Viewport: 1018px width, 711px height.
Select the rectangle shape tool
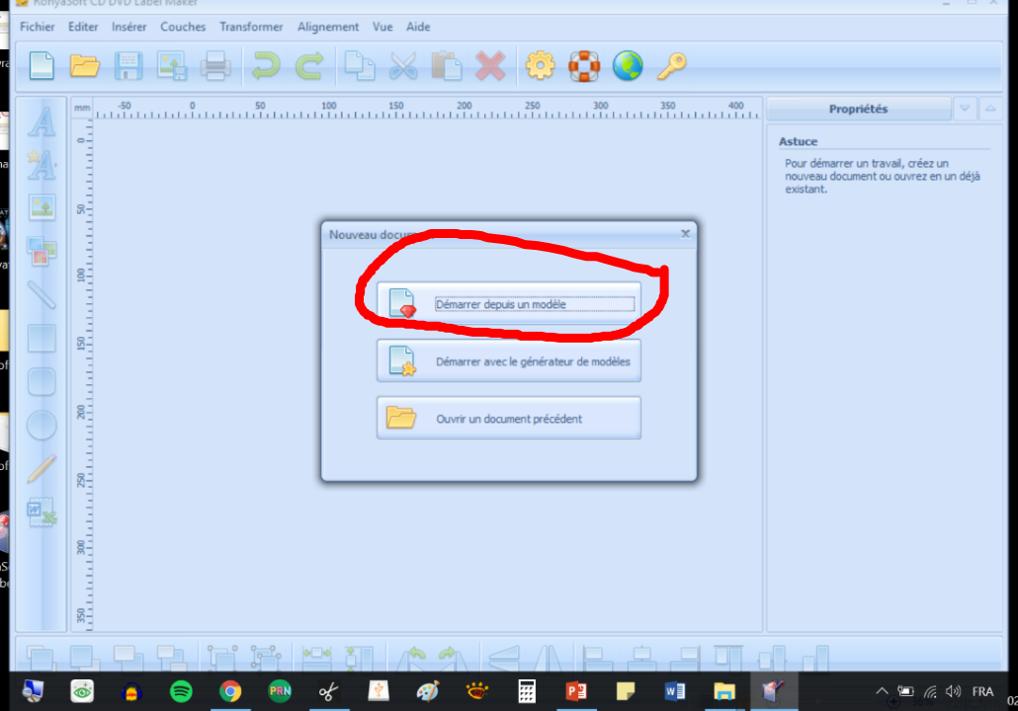point(42,338)
